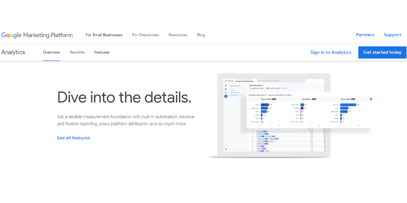This screenshot has width=407, height=203.
Task: Go to the Blog page
Action: (201, 35)
